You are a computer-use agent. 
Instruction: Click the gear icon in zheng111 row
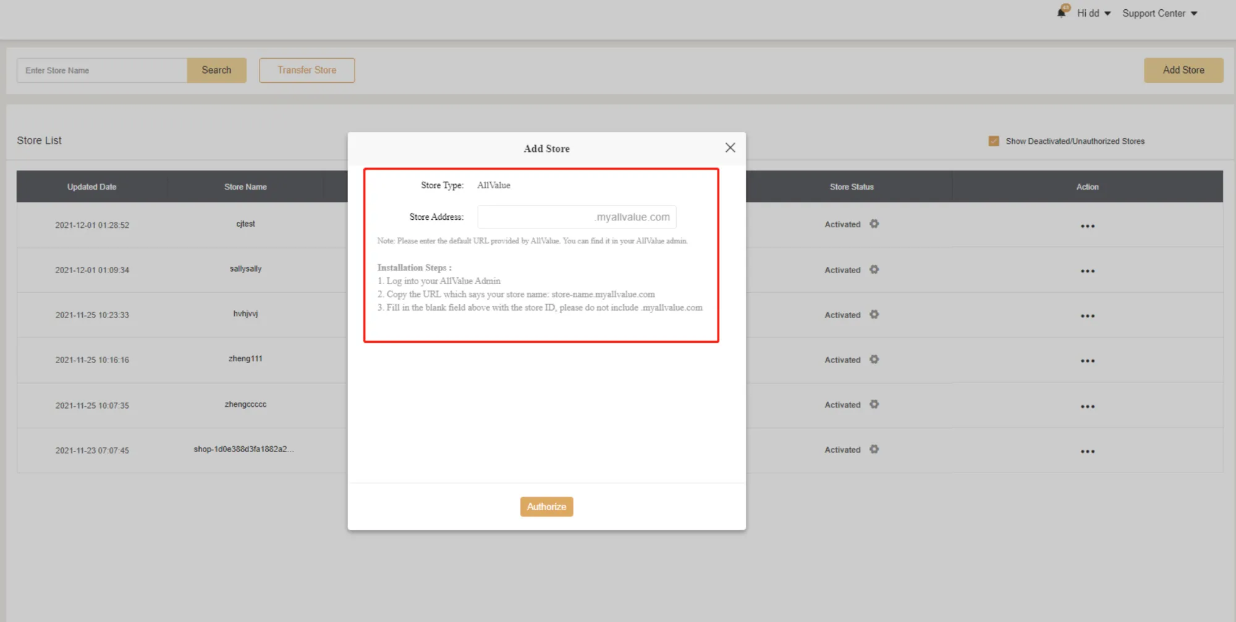[874, 359]
